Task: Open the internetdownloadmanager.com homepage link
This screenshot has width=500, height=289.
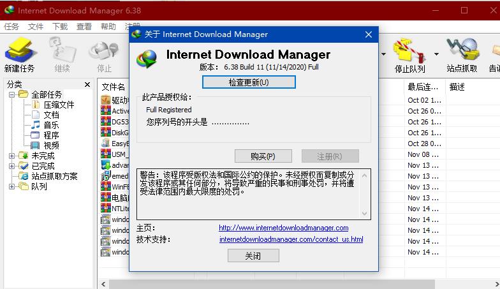Action: point(283,228)
